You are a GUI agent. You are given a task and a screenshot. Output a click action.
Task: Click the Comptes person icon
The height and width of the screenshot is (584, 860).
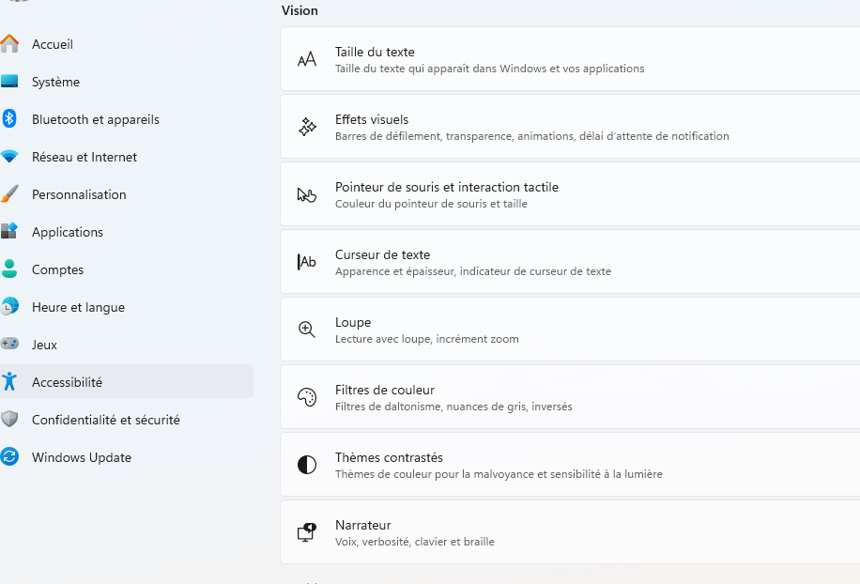point(9,269)
